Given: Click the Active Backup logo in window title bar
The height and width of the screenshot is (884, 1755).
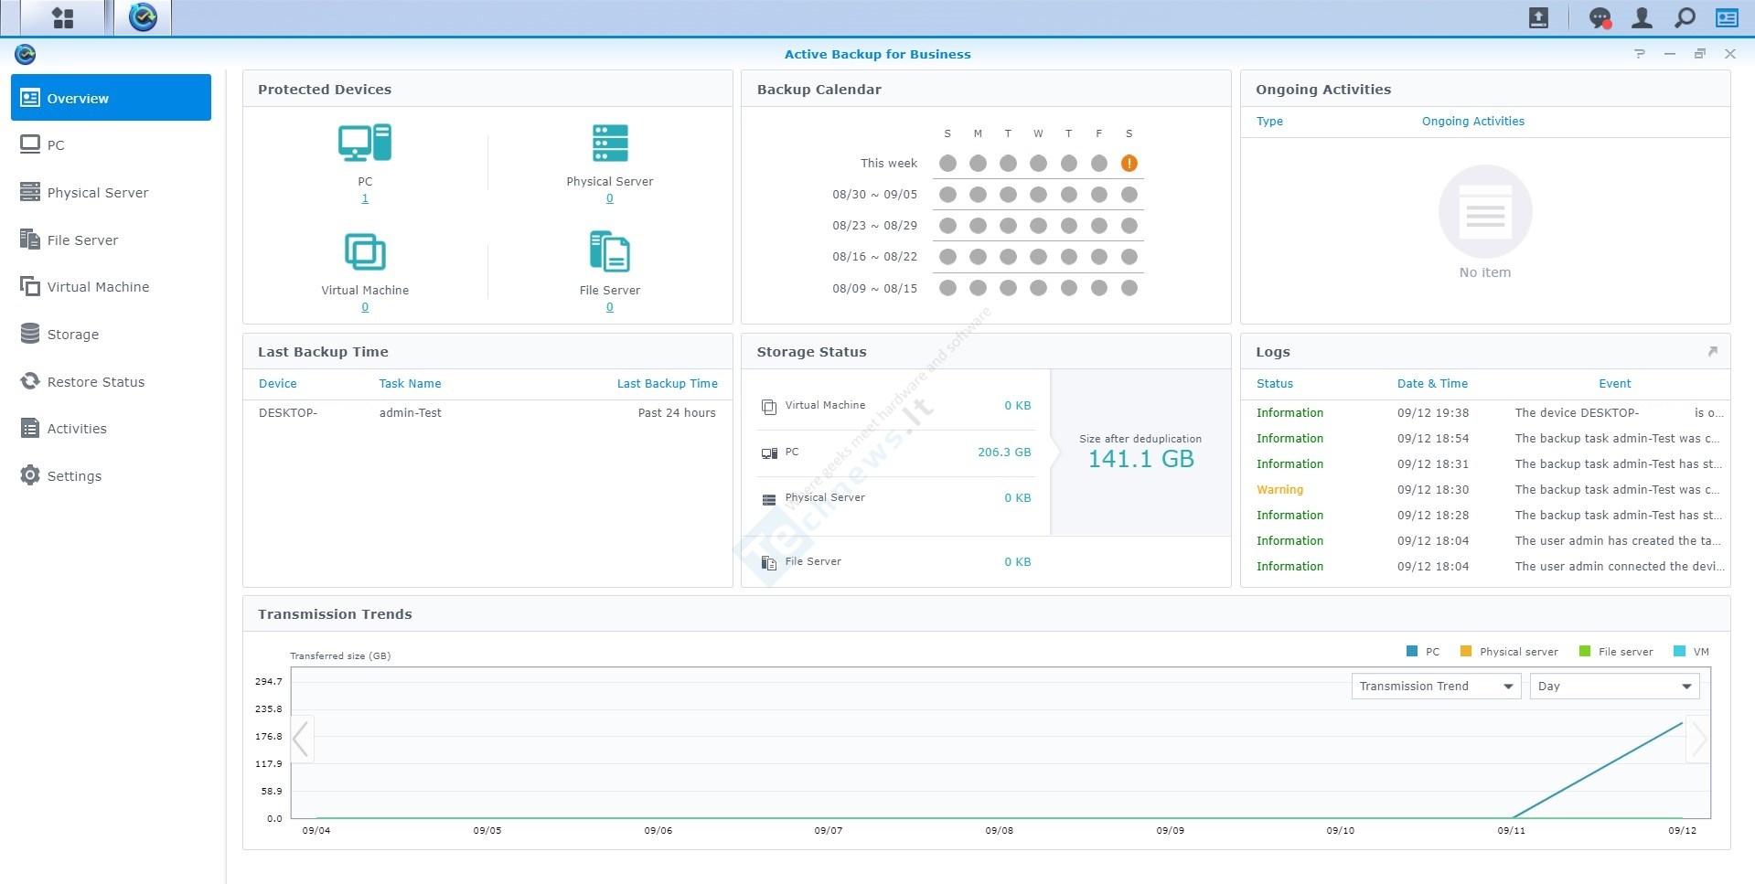Looking at the screenshot, I should [26, 55].
